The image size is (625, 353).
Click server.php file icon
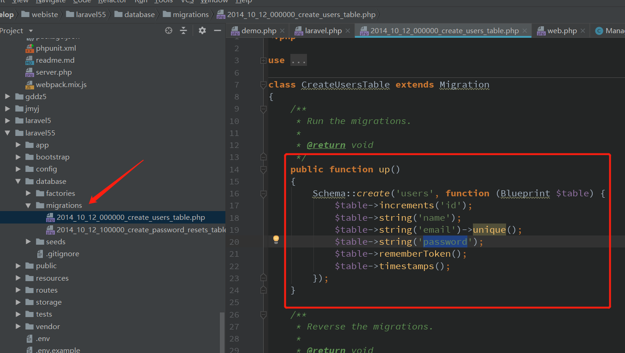(x=29, y=72)
